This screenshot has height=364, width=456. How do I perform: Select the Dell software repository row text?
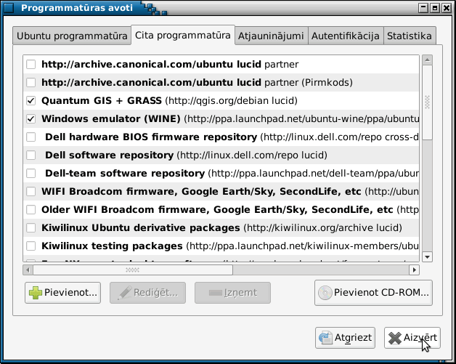(x=186, y=155)
